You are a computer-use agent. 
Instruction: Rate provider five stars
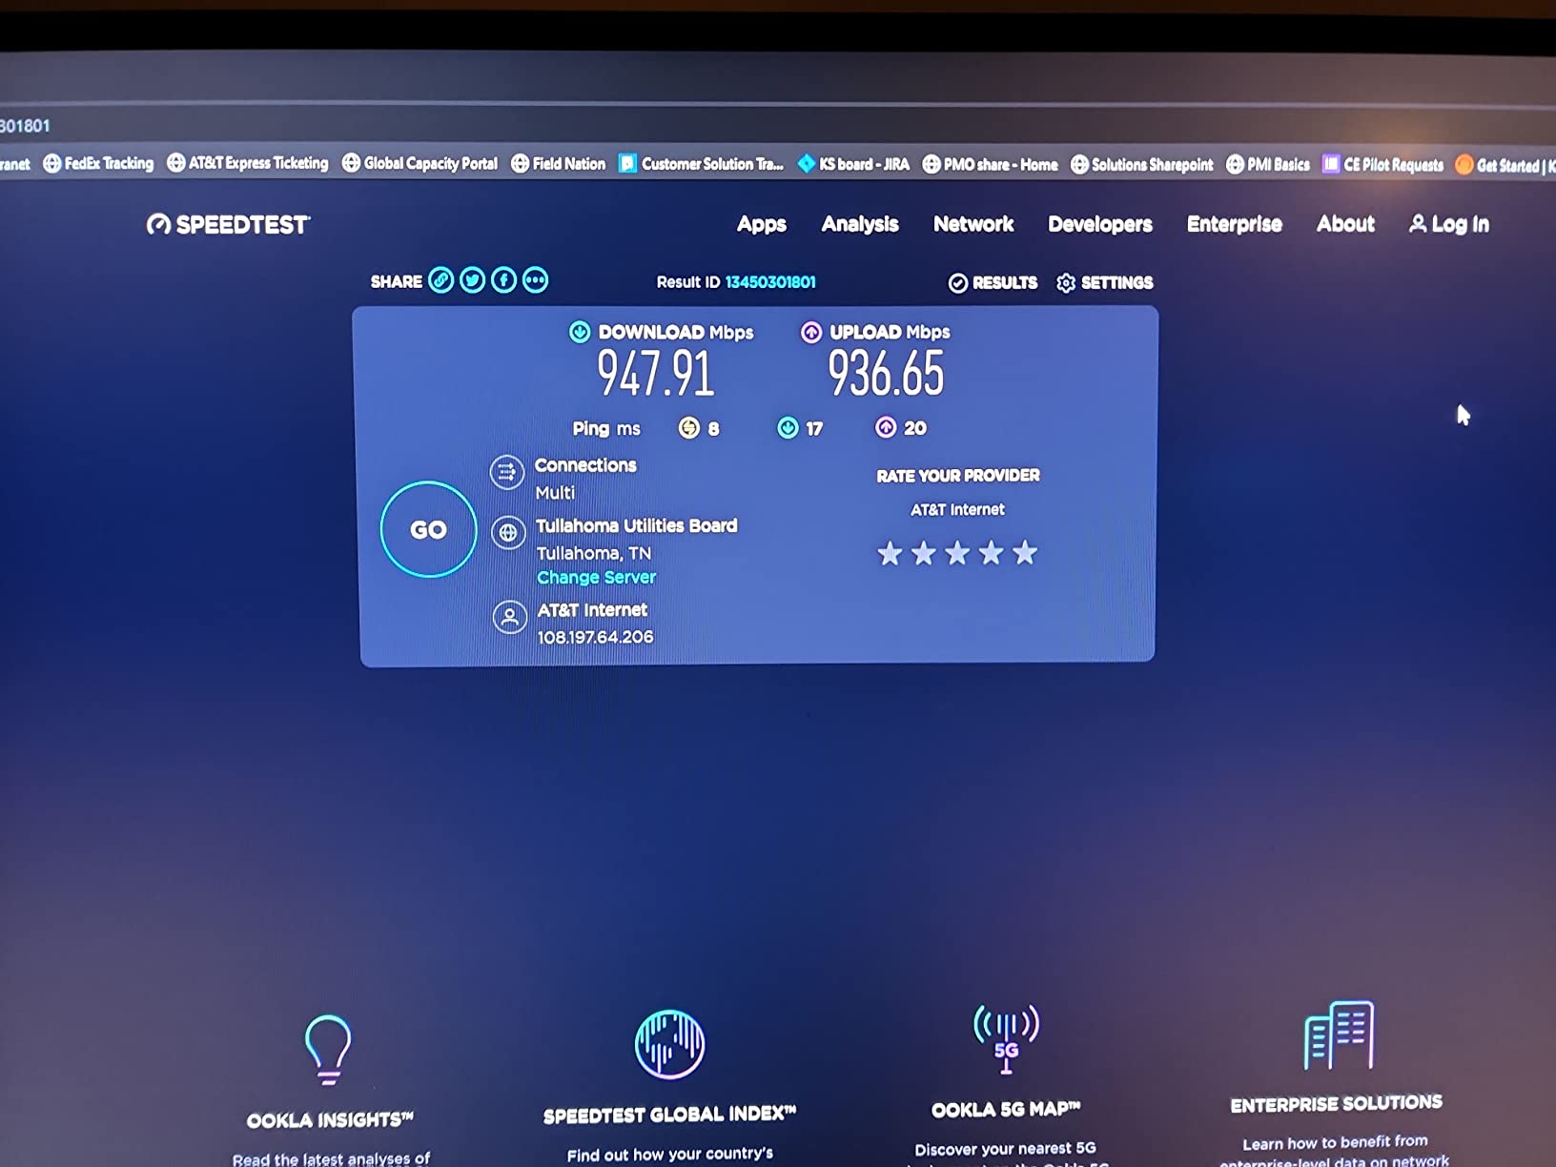(x=1025, y=553)
